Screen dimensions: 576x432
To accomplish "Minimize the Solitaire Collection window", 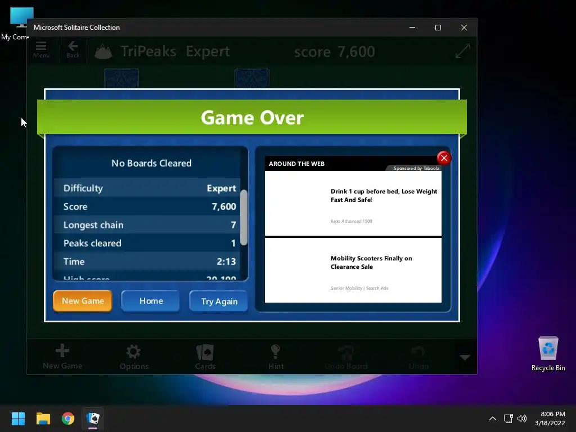I will pos(412,28).
